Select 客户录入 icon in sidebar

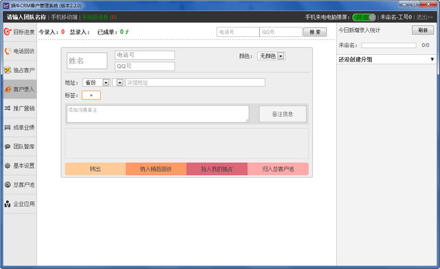tap(8, 89)
